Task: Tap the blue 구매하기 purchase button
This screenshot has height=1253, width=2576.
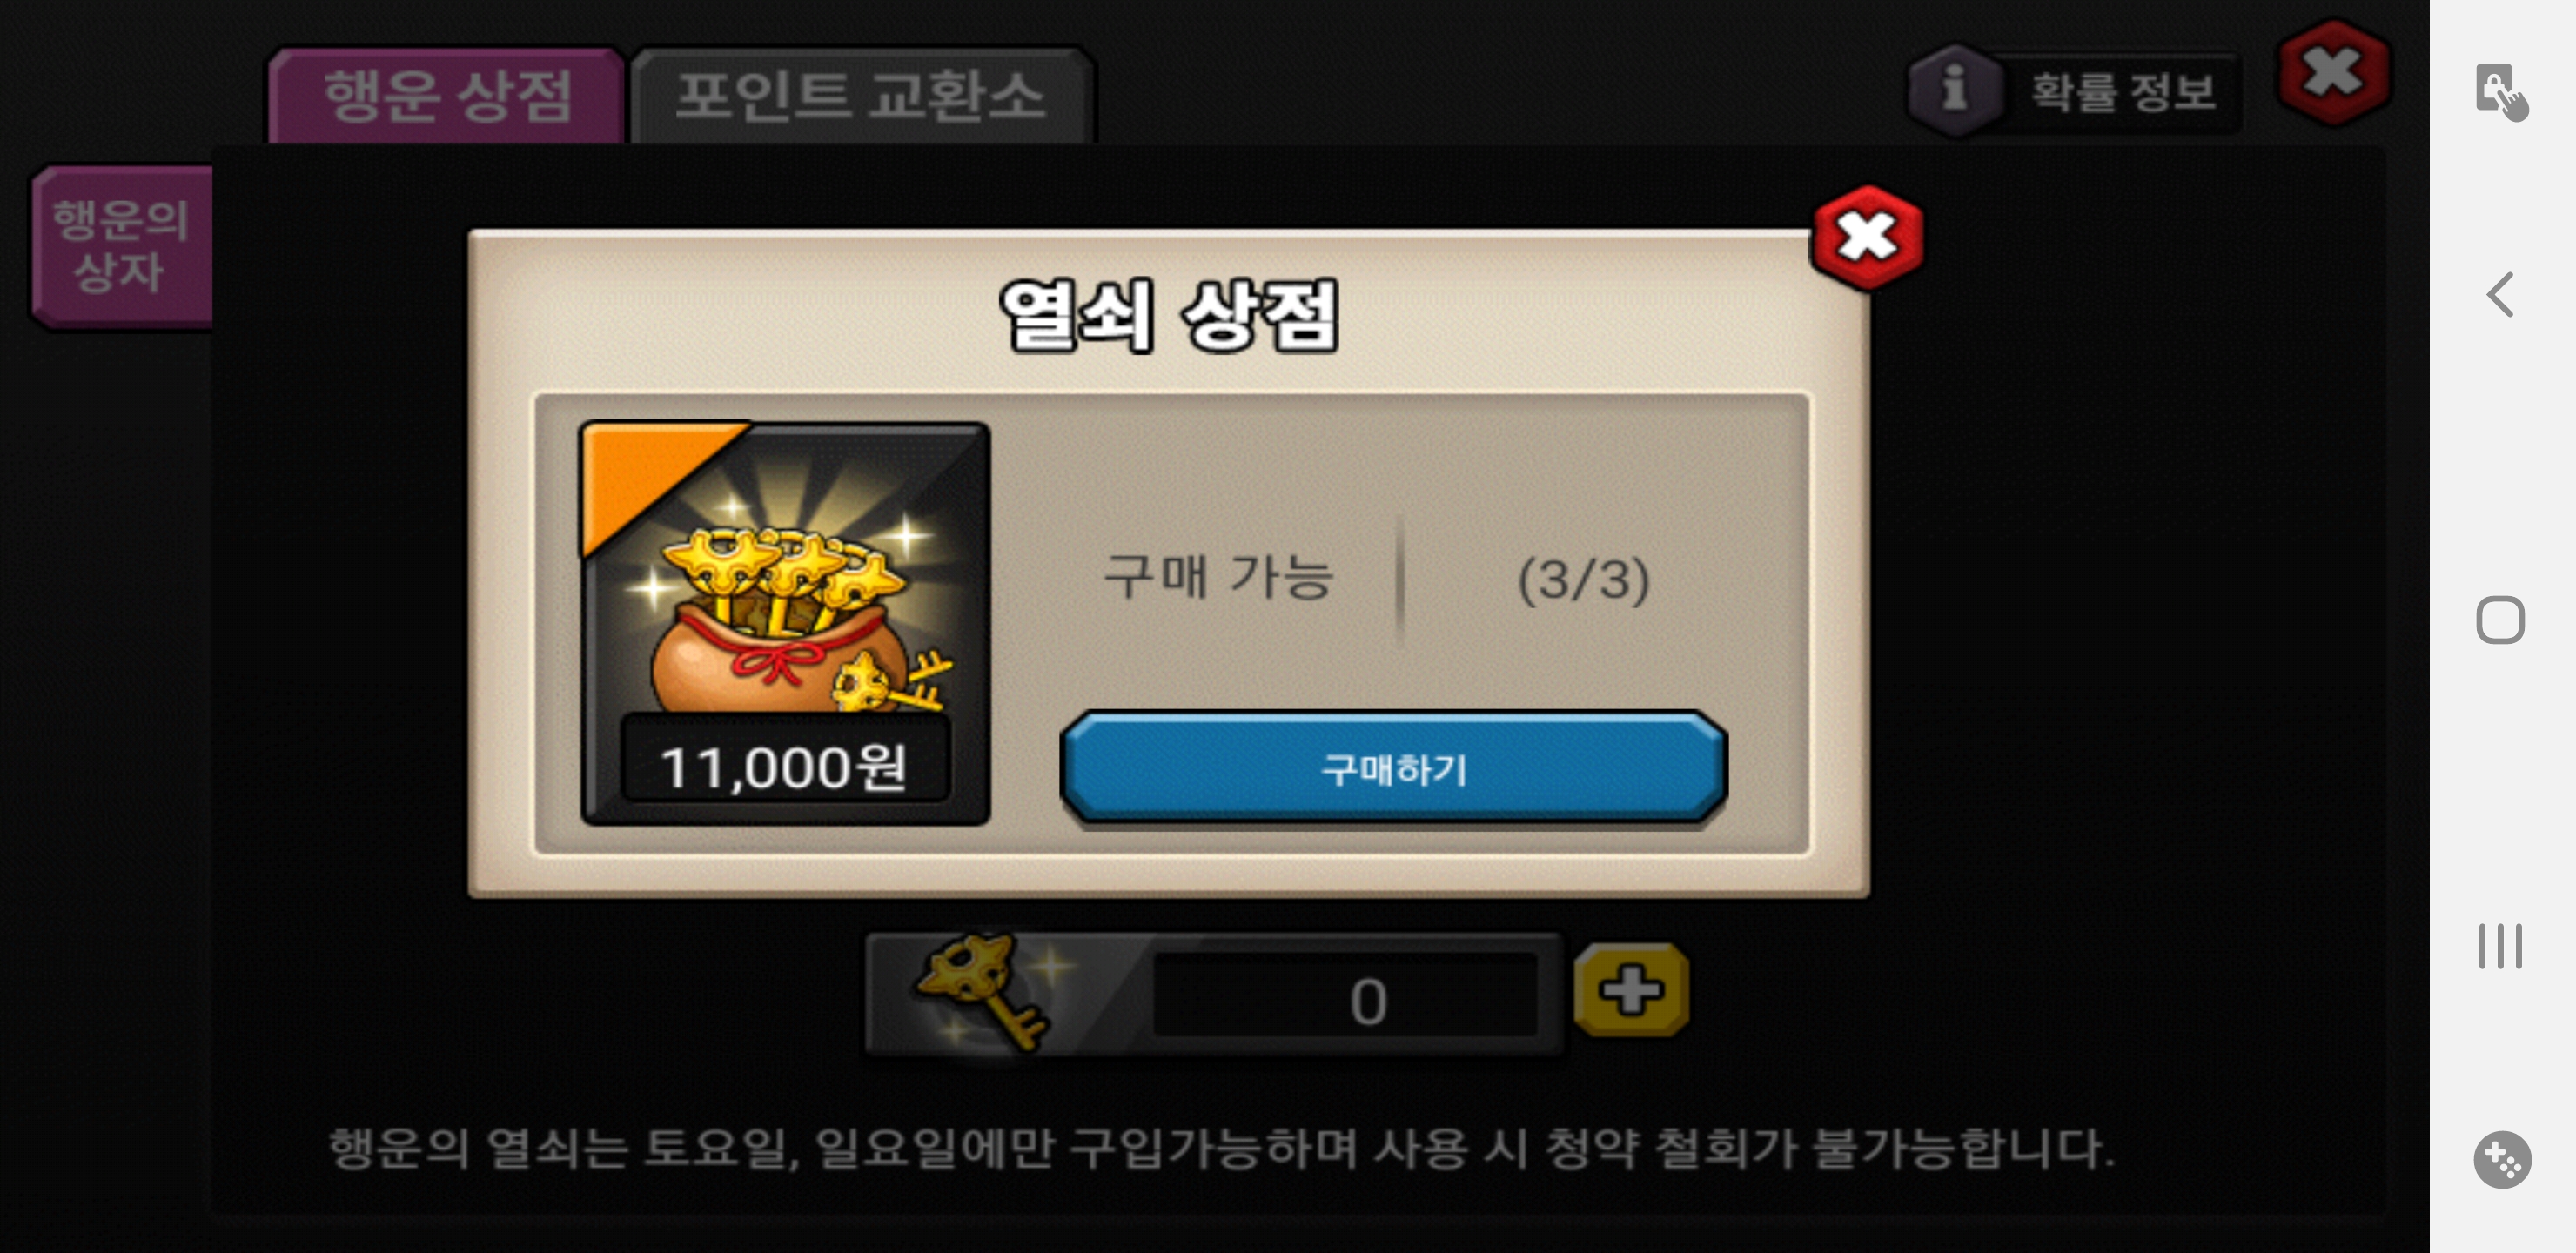Action: click(1393, 768)
